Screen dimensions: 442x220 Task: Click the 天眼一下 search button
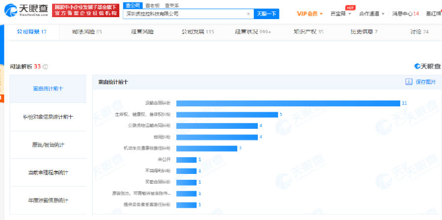[x=266, y=14]
